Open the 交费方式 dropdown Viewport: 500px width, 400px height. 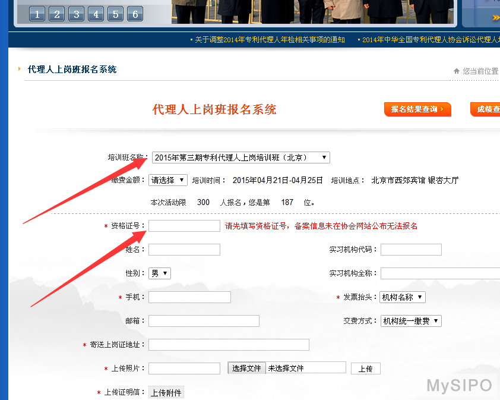(410, 321)
